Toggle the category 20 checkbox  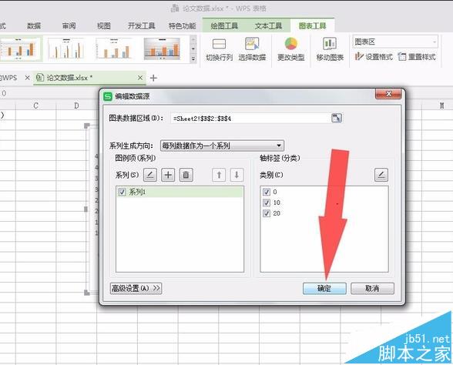coord(267,213)
